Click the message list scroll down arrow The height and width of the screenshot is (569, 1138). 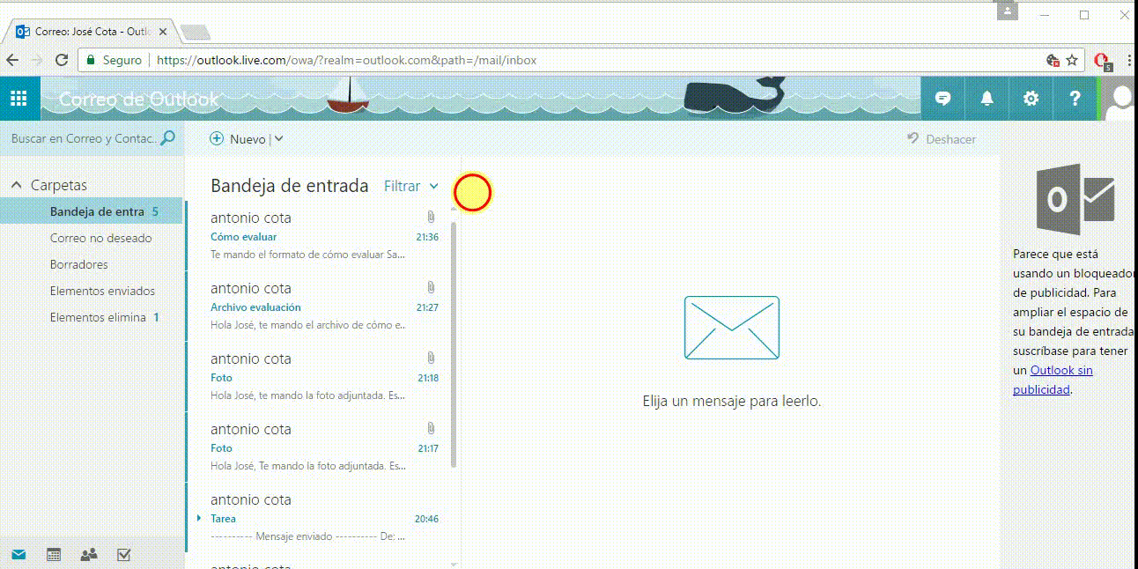[454, 564]
